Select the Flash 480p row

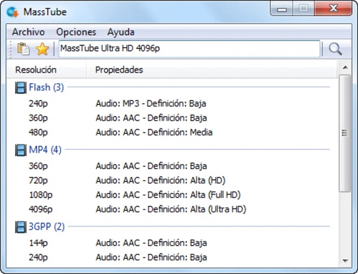click(x=172, y=133)
